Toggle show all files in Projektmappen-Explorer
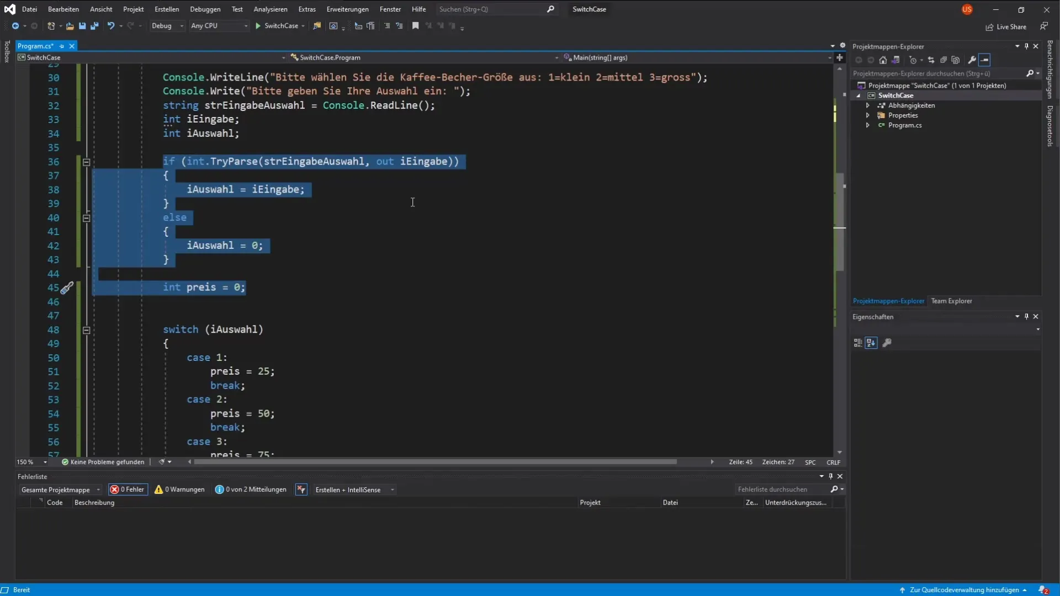 [x=956, y=60]
